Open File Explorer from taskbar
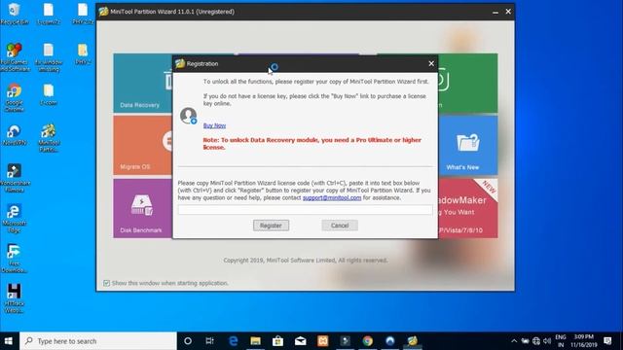 pos(255,341)
